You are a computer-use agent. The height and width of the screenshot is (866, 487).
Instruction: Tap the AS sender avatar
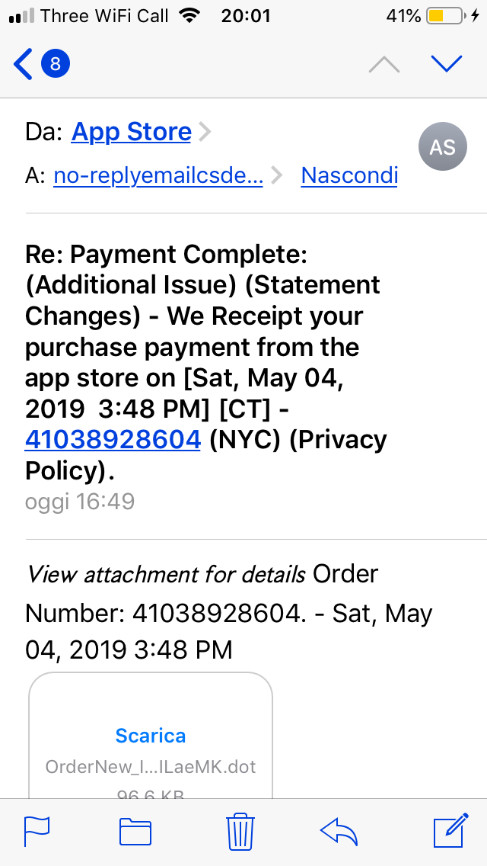pos(443,146)
